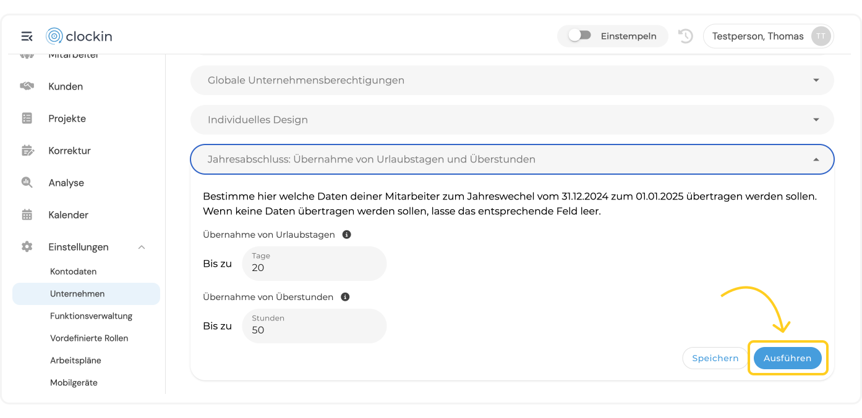The height and width of the screenshot is (418, 862).
Task: Select the Unternehmen settings item
Action: coord(86,294)
